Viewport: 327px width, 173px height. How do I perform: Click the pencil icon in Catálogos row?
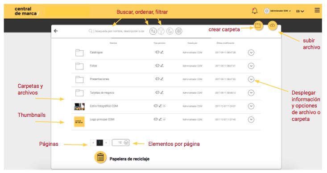162,52
